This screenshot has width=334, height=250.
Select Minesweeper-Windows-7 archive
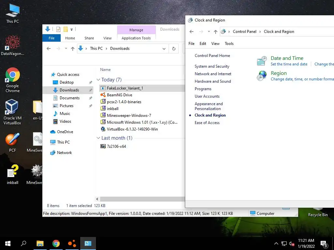(x=129, y=116)
